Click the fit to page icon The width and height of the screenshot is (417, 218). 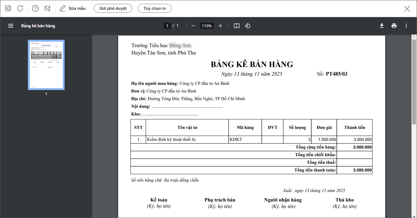click(236, 26)
